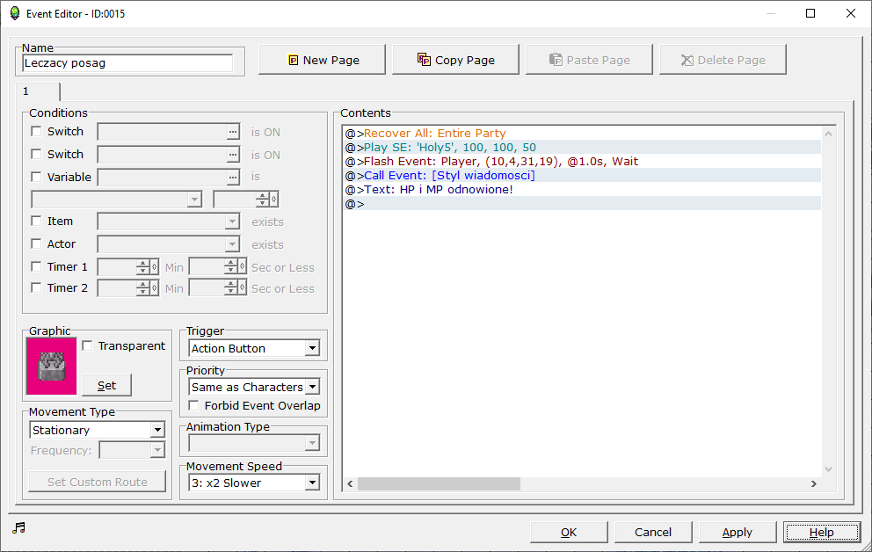Select the 'Flash Event: Player' command line
Screen dimensions: 872x552
click(x=582, y=161)
